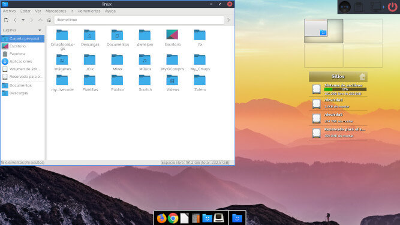Switch to the lower-right empty workspace

click(363, 55)
